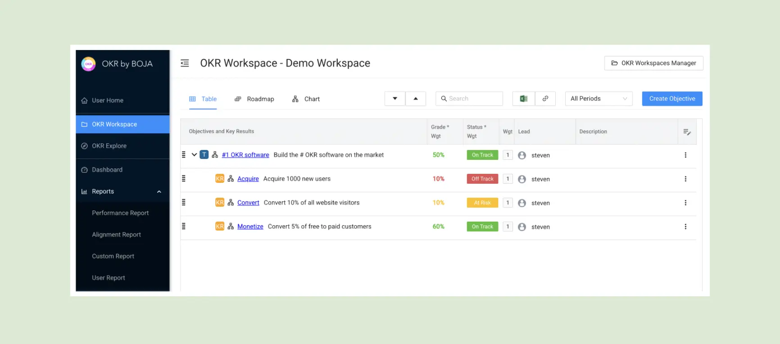Viewport: 780px width, 344px height.
Task: Click hierarchy icon next to #1 OKR software
Action: [x=215, y=155]
